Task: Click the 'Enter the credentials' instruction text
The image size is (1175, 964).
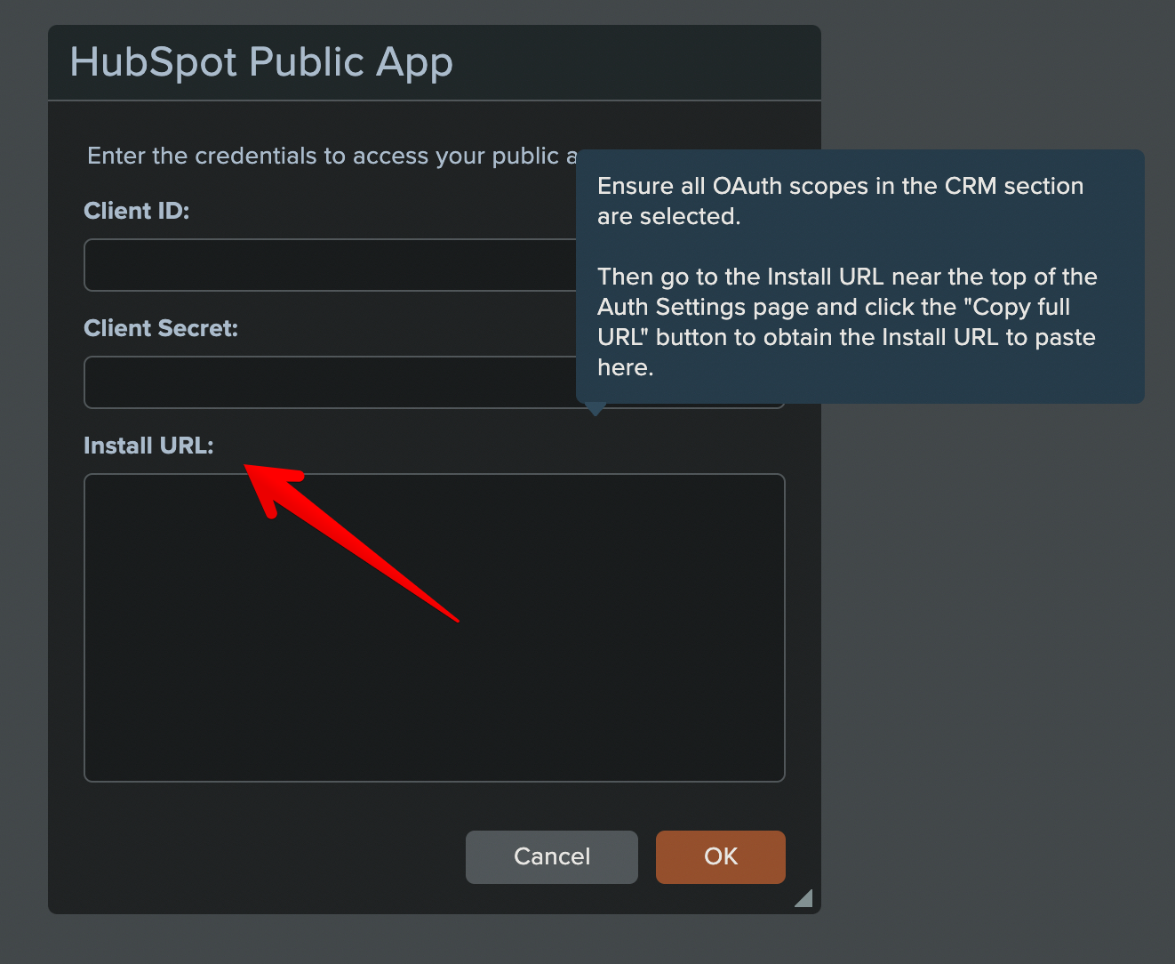Action: click(x=332, y=156)
